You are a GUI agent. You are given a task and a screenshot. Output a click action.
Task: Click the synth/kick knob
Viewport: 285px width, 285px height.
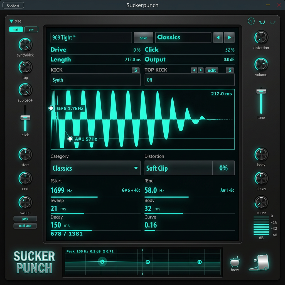click(25, 45)
